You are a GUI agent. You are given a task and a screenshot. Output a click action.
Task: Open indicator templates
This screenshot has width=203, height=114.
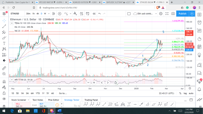[81, 14]
